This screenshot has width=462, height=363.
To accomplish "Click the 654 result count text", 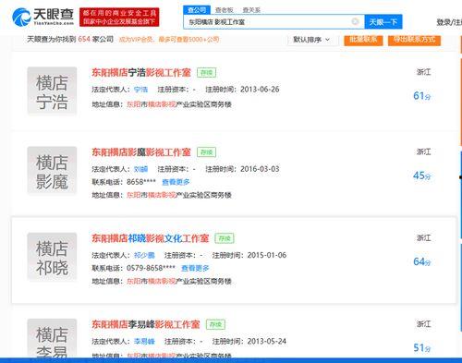I will pyautogui.click(x=84, y=39).
